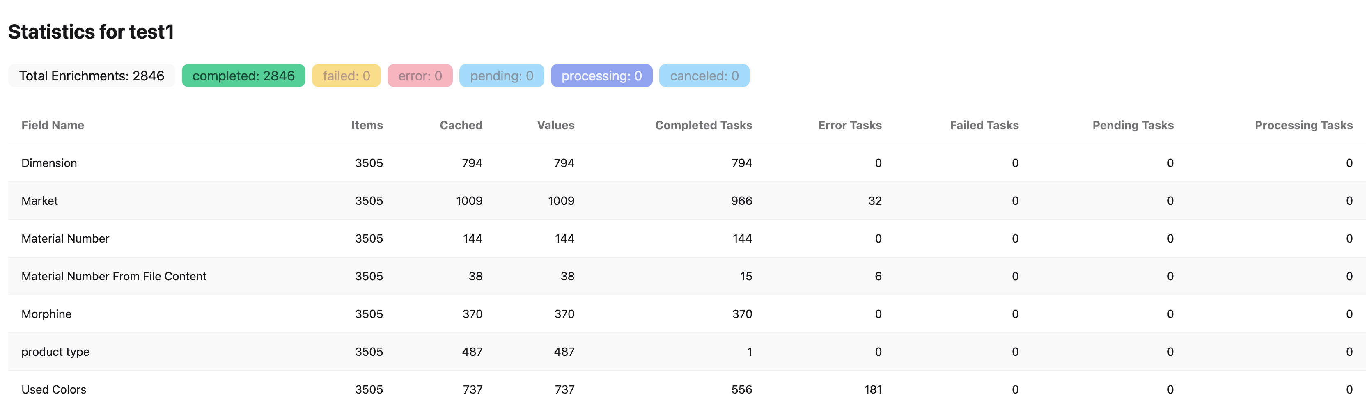The height and width of the screenshot is (412, 1367).
Task: Click the red error: 0 badge
Action: point(420,75)
